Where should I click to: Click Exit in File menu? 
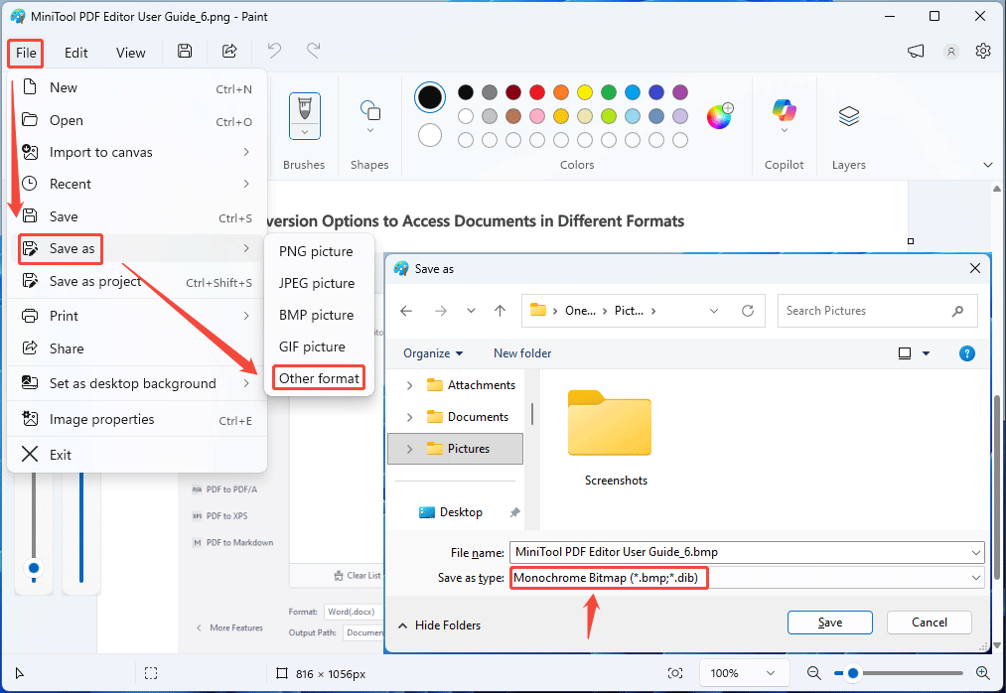pyautogui.click(x=137, y=455)
